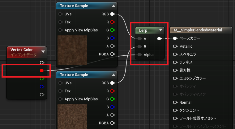The image size is (235, 129).
Task: Click the Lerp node A input pin
Action: (139, 39)
